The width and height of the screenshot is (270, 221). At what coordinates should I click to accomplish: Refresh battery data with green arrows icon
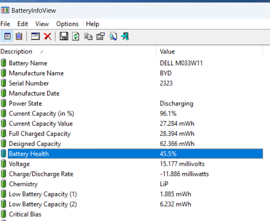coord(76,36)
